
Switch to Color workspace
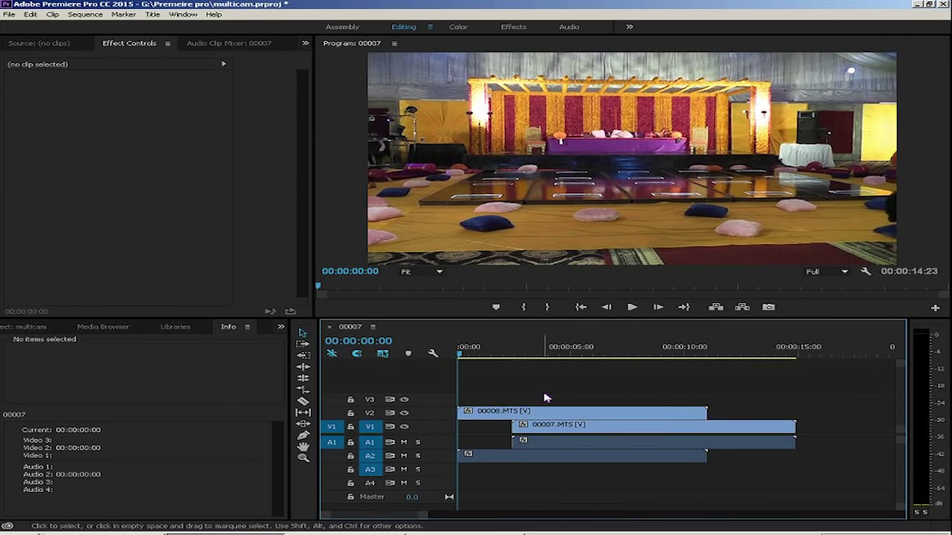click(458, 27)
